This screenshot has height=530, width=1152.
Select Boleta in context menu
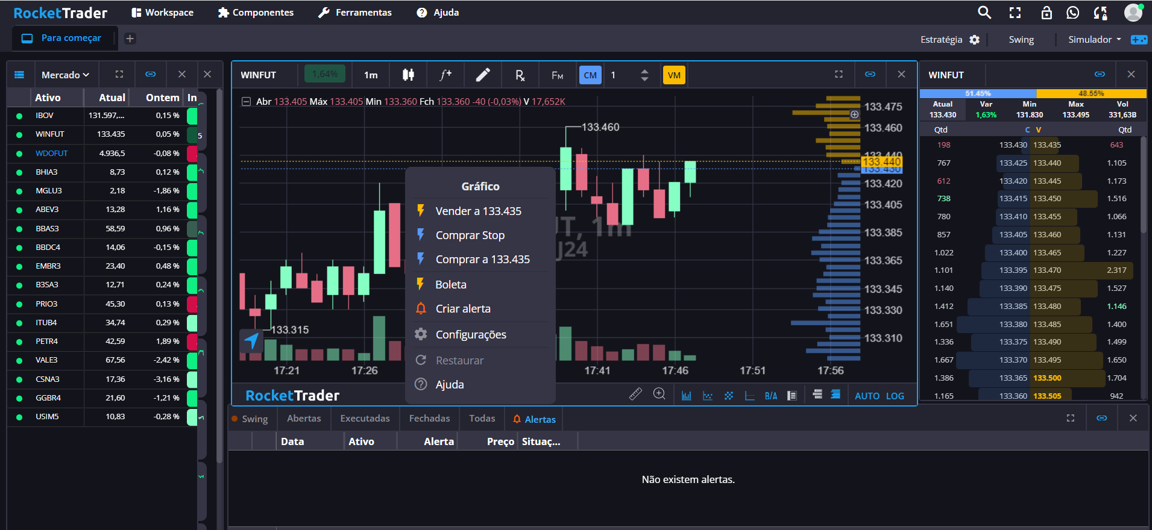[480, 284]
